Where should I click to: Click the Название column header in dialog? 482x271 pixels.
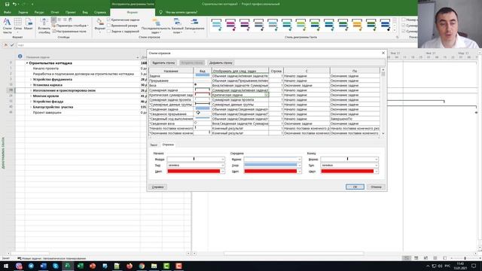pyautogui.click(x=171, y=71)
